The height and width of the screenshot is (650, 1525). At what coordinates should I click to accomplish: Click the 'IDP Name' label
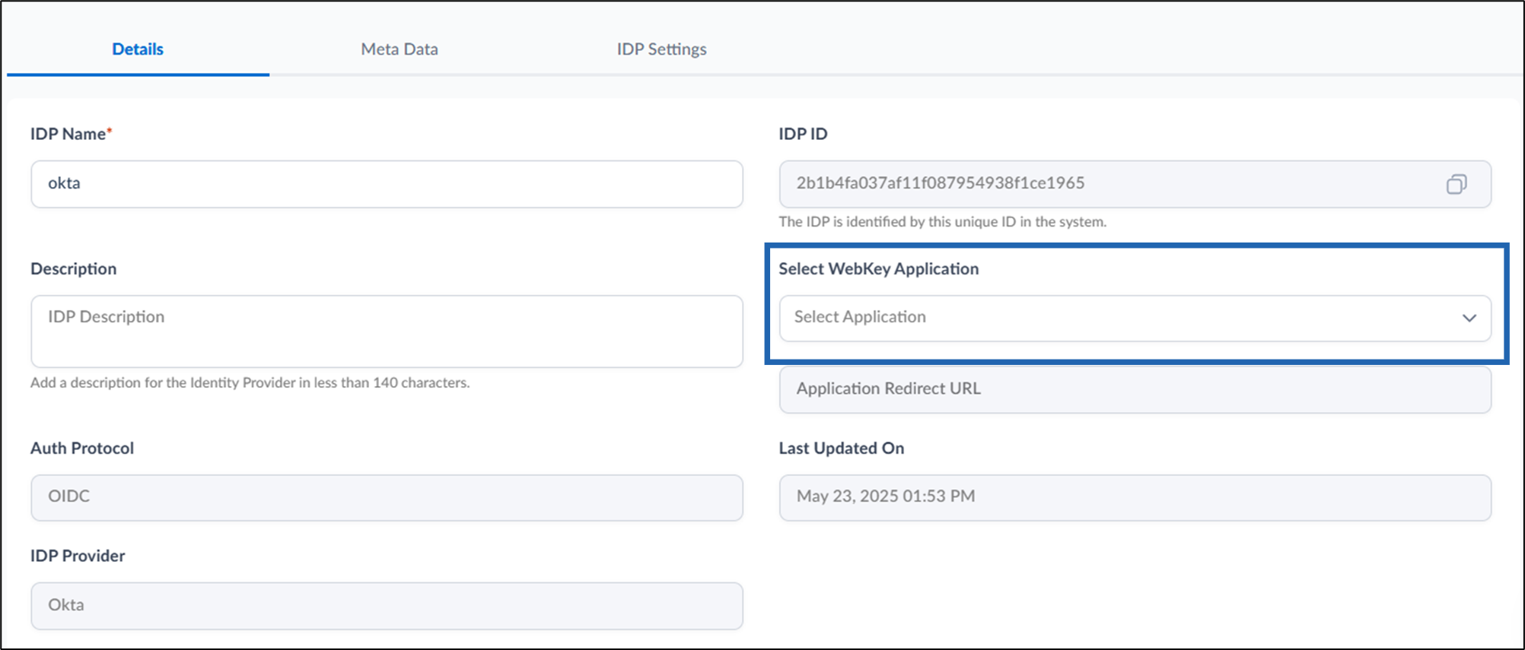coord(71,134)
